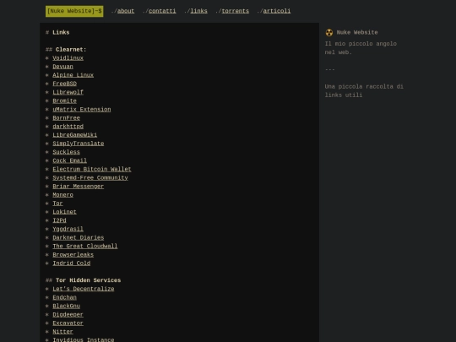
Task: Click the Nuke Website sidebar title
Action: pos(357,33)
